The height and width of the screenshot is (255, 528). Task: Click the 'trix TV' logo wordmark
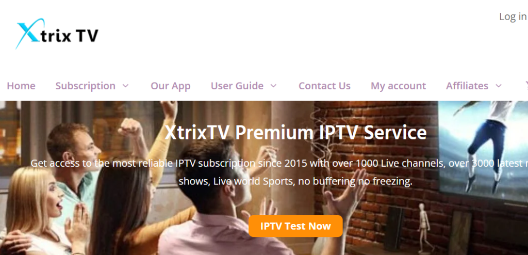click(70, 35)
